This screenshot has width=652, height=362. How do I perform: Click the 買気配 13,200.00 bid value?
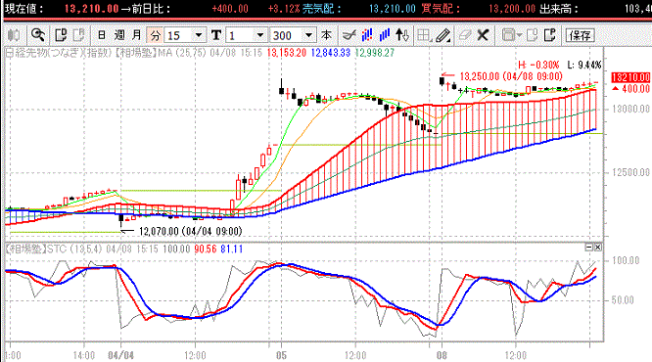point(512,9)
